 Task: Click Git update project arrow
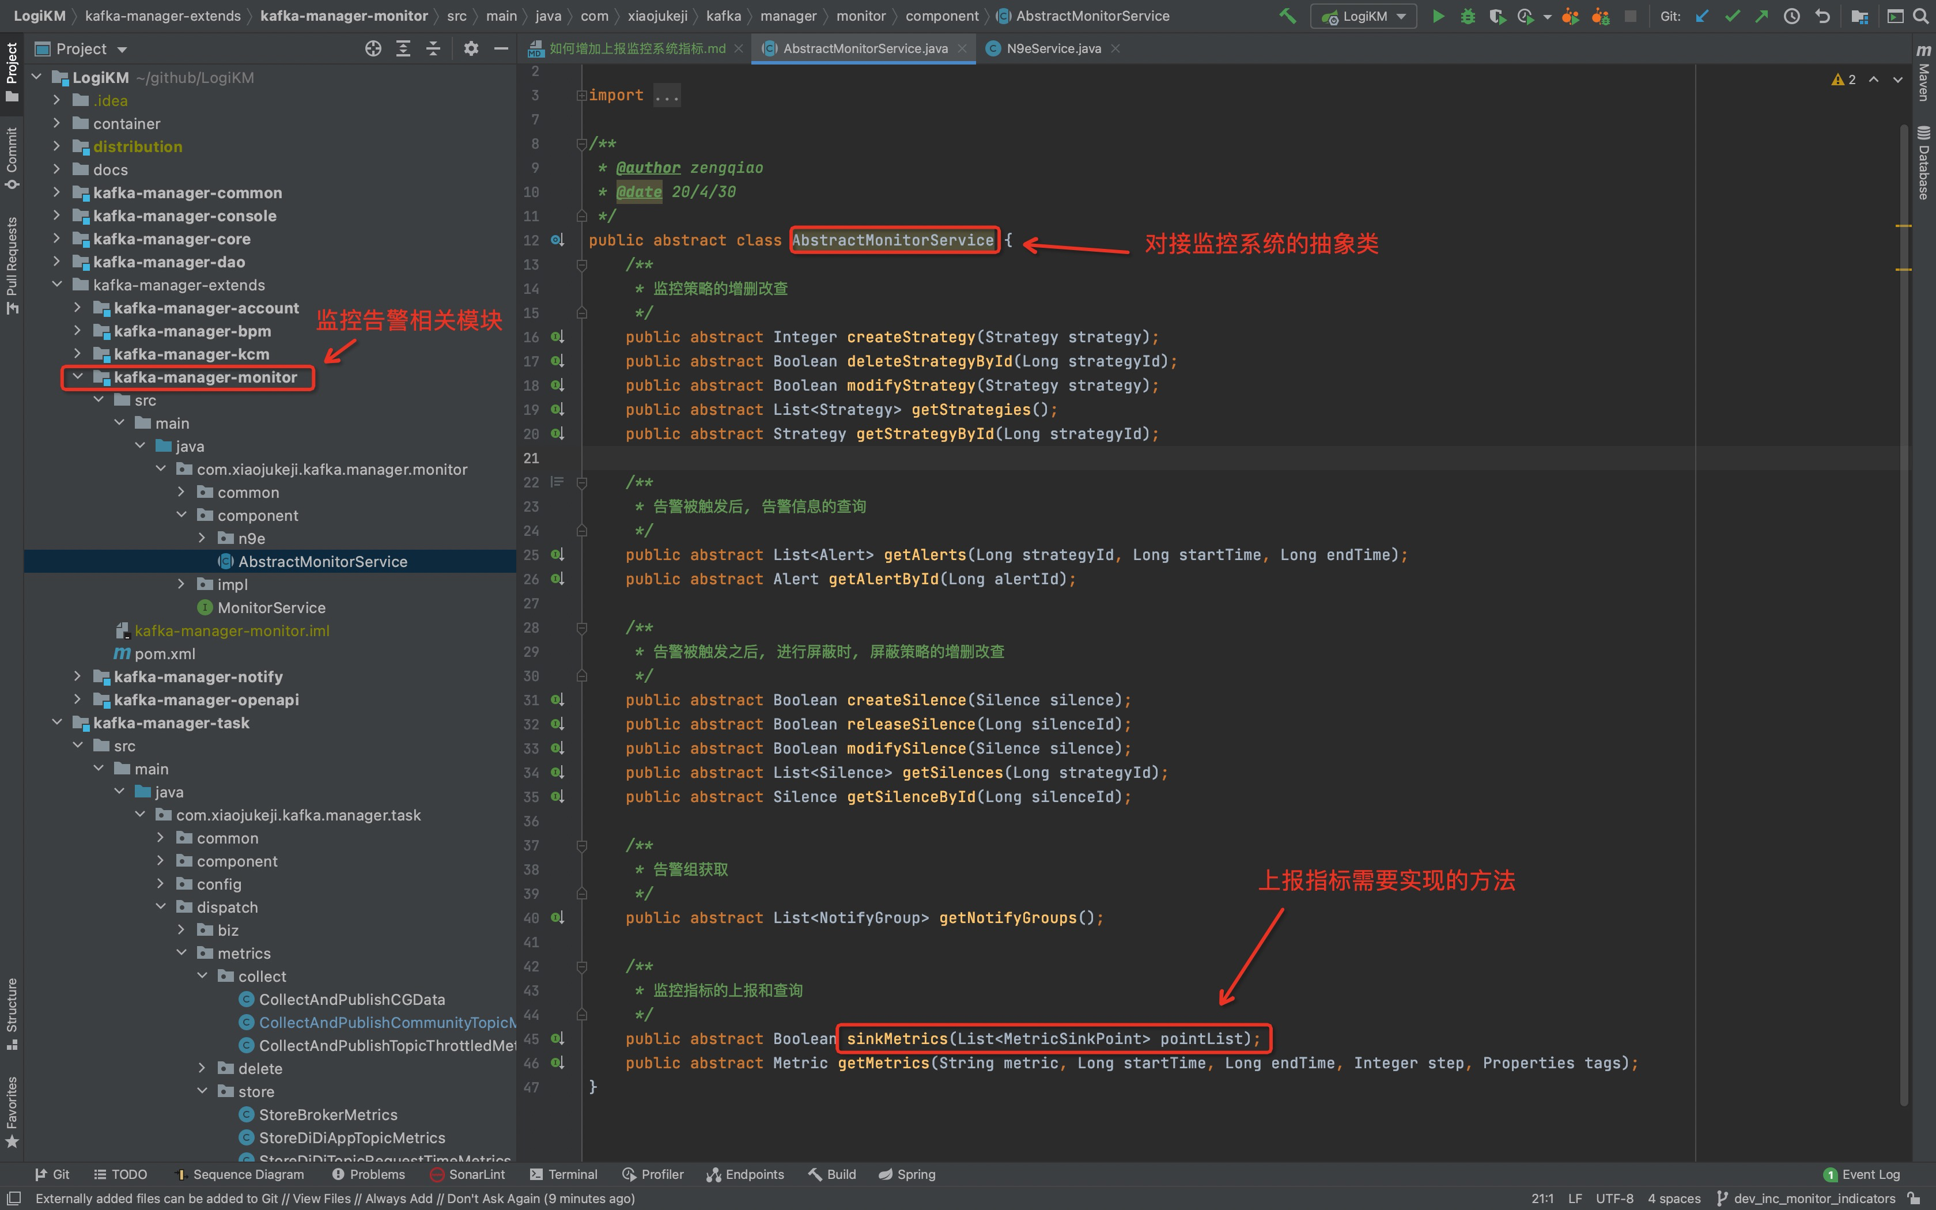pyautogui.click(x=1701, y=16)
